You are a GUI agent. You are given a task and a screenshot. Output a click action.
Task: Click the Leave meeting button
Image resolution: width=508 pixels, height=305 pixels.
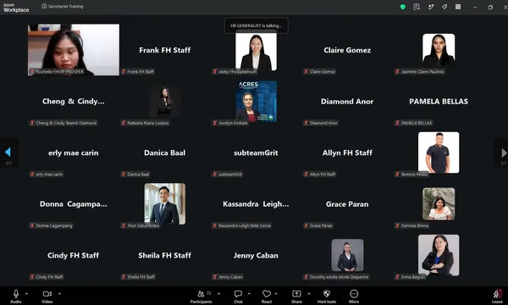point(497,296)
